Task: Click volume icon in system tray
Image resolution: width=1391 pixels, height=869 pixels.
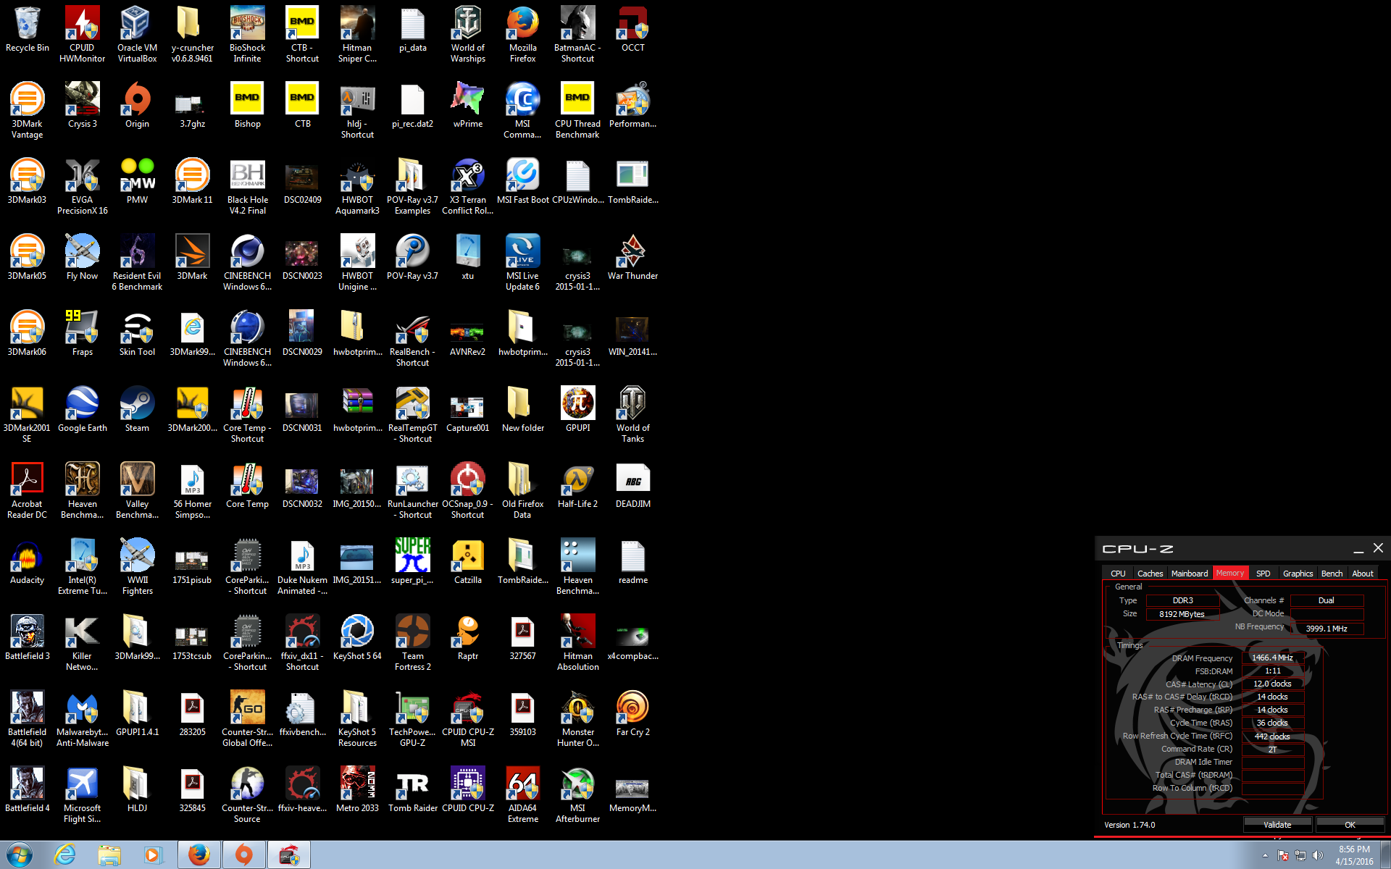Action: (x=1317, y=855)
